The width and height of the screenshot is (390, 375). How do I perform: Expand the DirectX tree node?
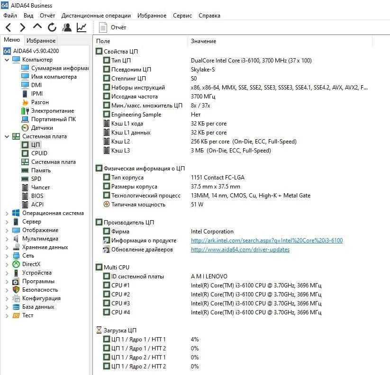pos(7,264)
